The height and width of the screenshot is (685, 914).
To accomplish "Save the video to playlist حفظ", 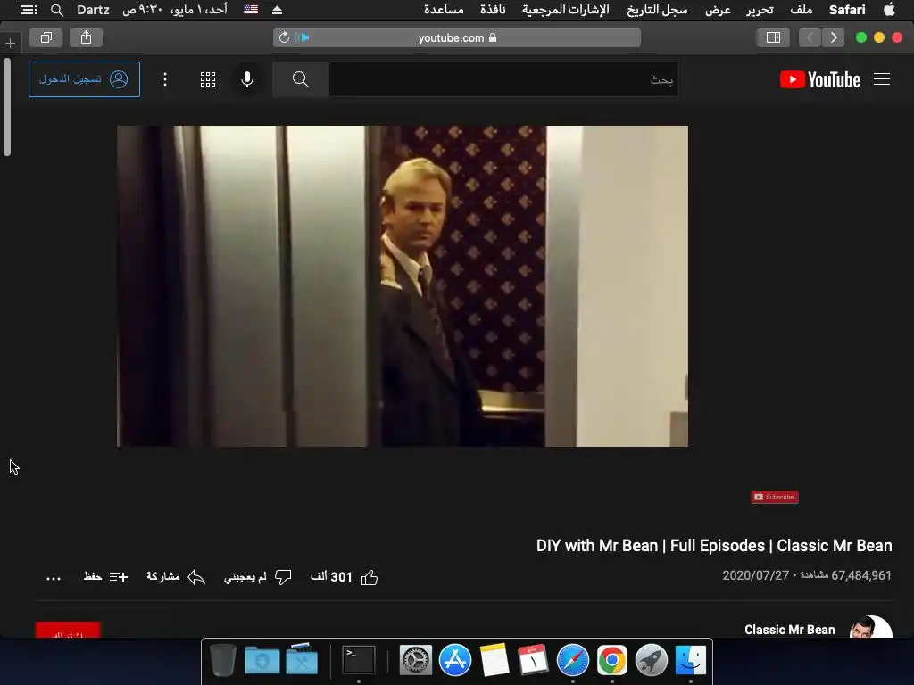I will [x=105, y=577].
